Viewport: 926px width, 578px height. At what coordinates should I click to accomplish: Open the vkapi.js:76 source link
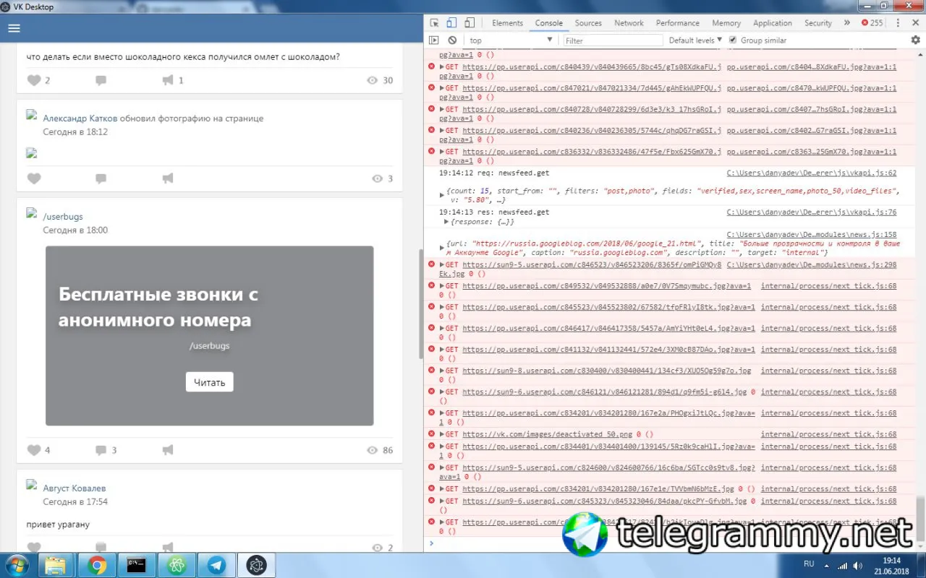pos(812,212)
